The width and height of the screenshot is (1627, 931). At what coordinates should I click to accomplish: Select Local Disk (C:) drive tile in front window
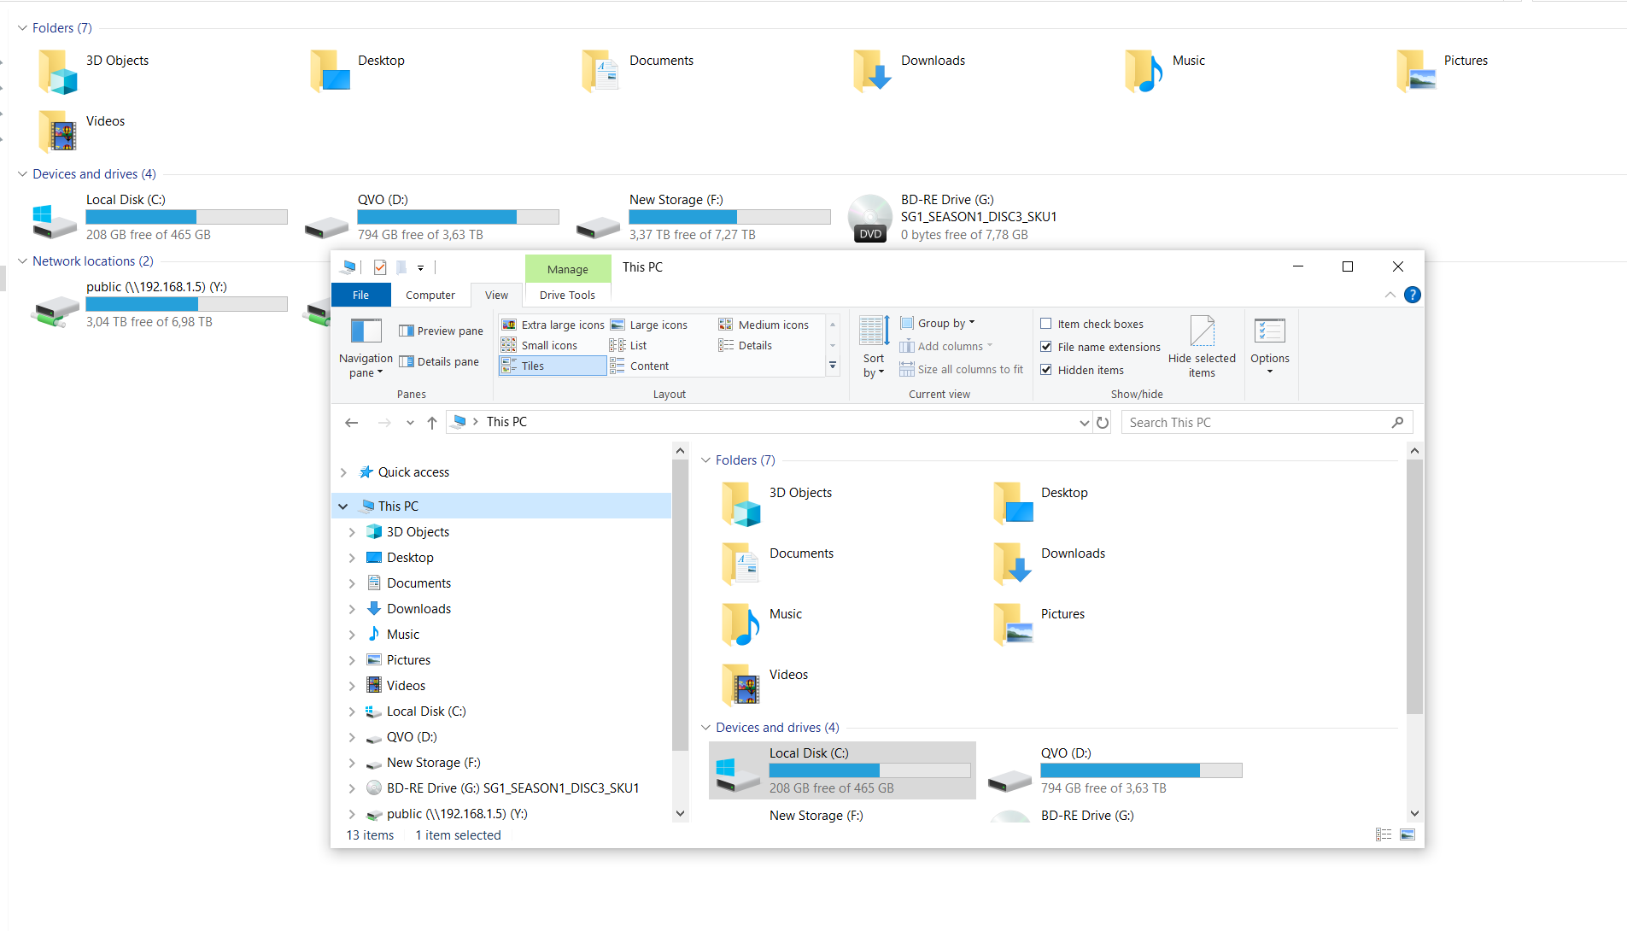pyautogui.click(x=842, y=770)
